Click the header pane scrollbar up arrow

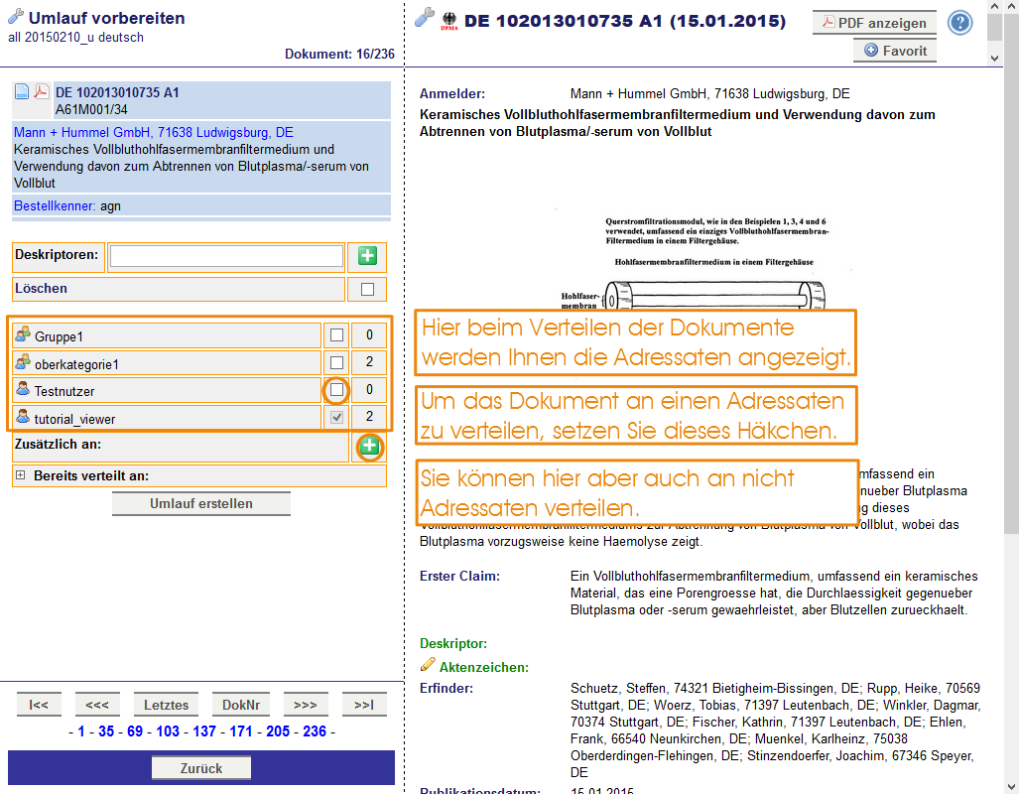coord(994,7)
